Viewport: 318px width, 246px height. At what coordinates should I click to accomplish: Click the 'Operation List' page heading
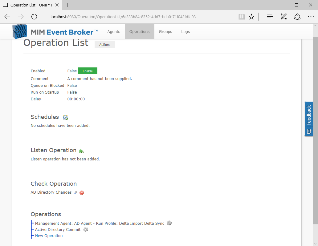(x=56, y=43)
